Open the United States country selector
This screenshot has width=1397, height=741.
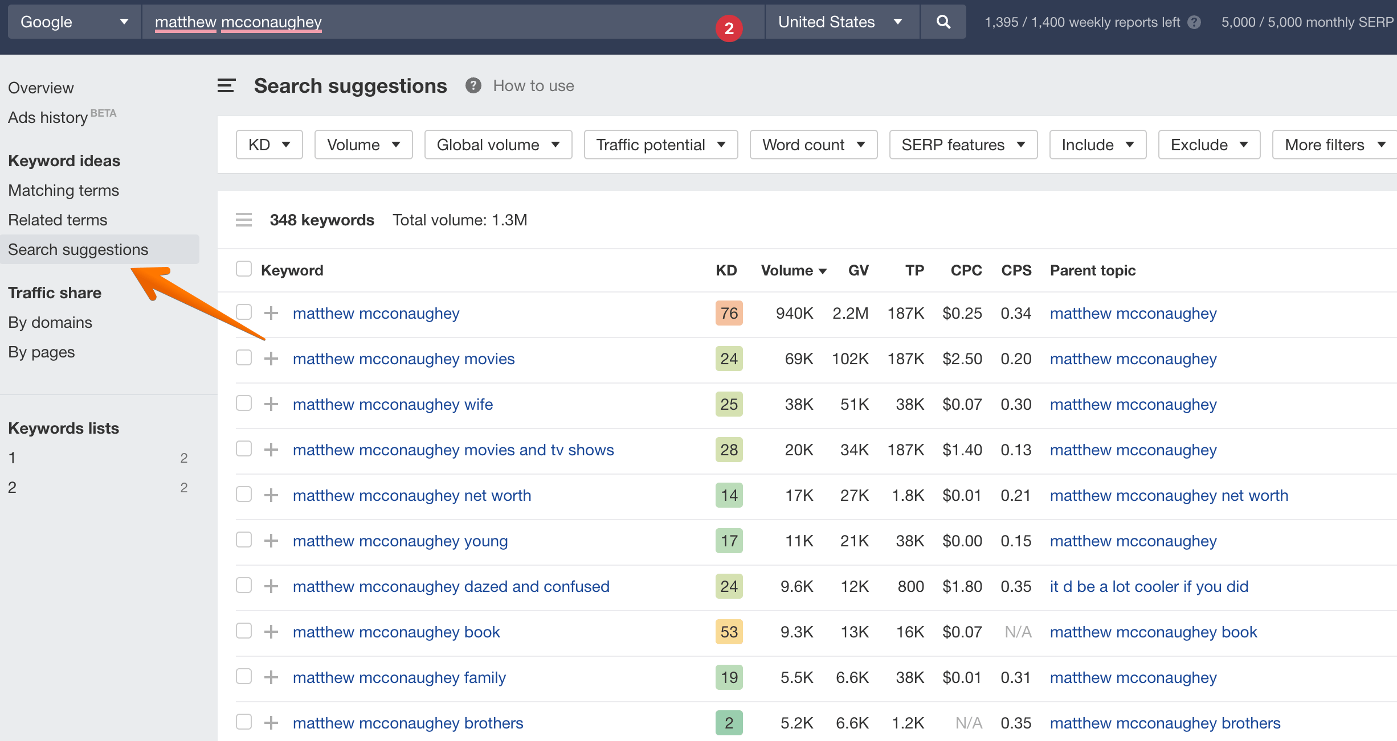[842, 22]
